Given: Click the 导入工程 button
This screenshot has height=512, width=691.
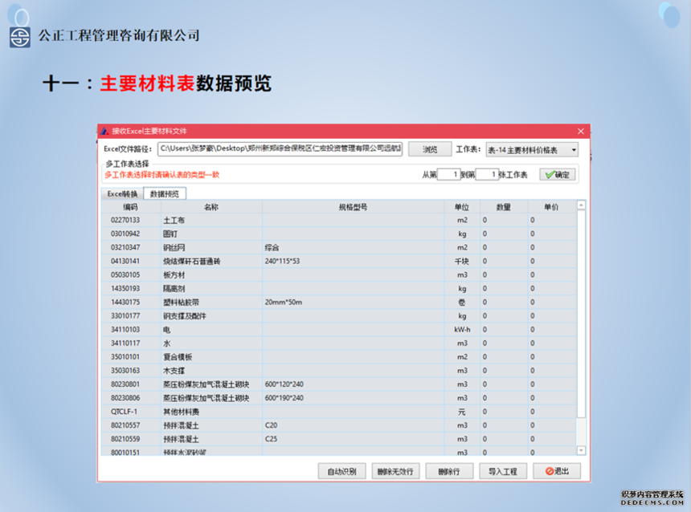Looking at the screenshot, I should point(503,471).
